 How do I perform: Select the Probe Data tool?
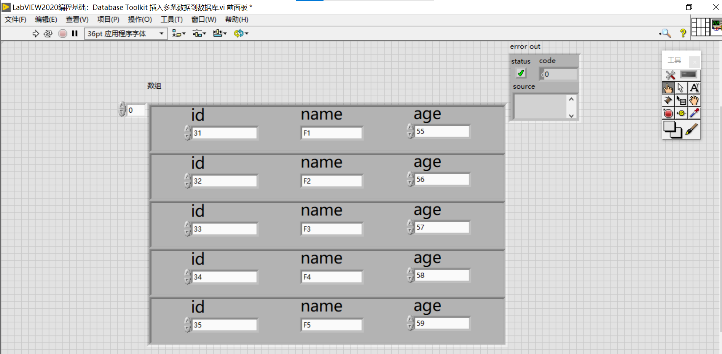681,113
